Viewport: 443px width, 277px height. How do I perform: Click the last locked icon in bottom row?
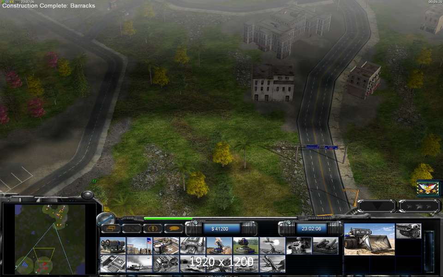272,264
